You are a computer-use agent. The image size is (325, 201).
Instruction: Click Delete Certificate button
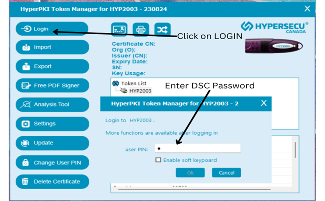click(x=52, y=182)
